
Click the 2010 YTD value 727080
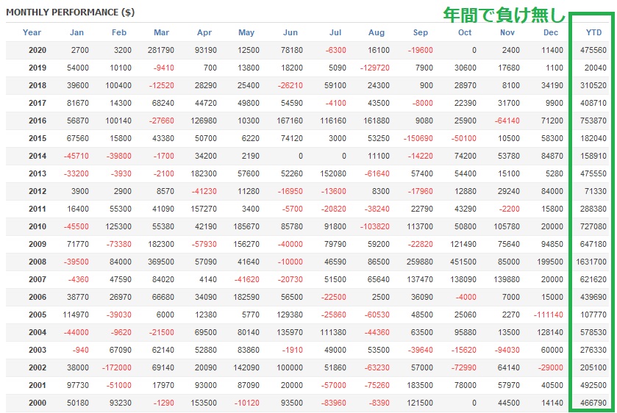[x=593, y=226]
